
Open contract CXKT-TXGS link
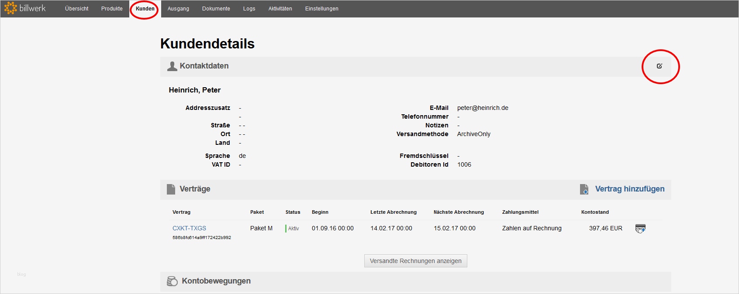(x=189, y=228)
